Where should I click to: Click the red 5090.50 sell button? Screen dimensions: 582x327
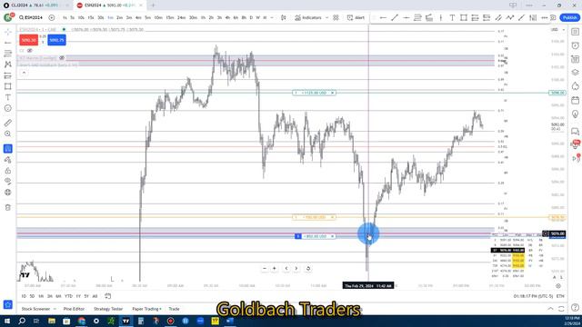pyautogui.click(x=28, y=40)
